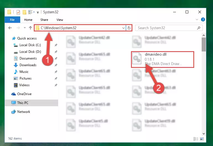Select OneDrive in the navigation pane
The height and width of the screenshot is (146, 213).
(x=24, y=94)
